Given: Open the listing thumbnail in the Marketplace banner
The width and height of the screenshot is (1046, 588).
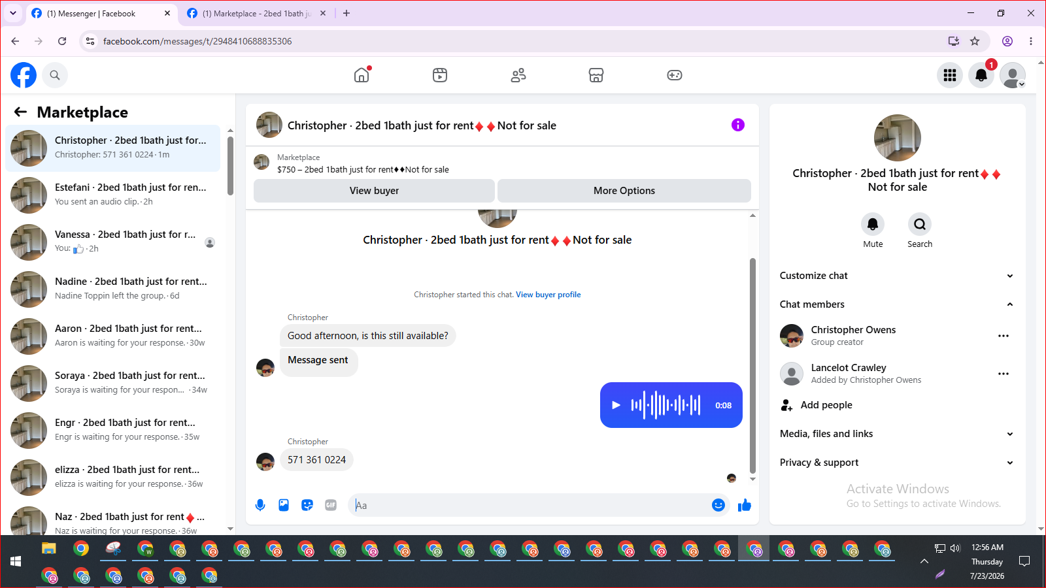Looking at the screenshot, I should tap(261, 162).
